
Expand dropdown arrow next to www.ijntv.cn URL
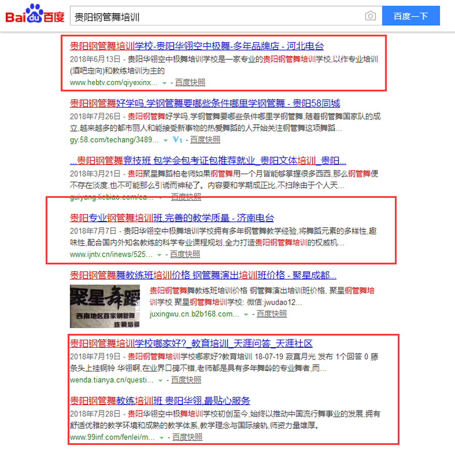(x=159, y=255)
